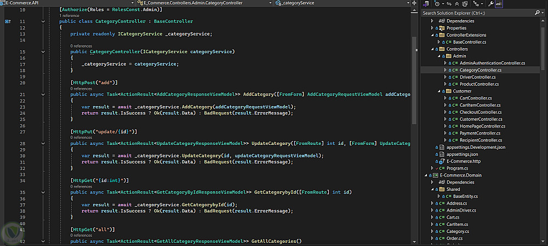The width and height of the screenshot is (548, 246).
Task: Click E-Commerce.http file icon
Action: click(x=442, y=161)
